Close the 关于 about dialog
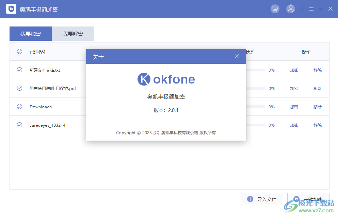Screen dimensions: 338x216 237,56
